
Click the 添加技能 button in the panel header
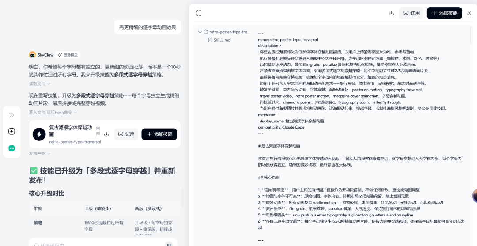tap(444, 13)
